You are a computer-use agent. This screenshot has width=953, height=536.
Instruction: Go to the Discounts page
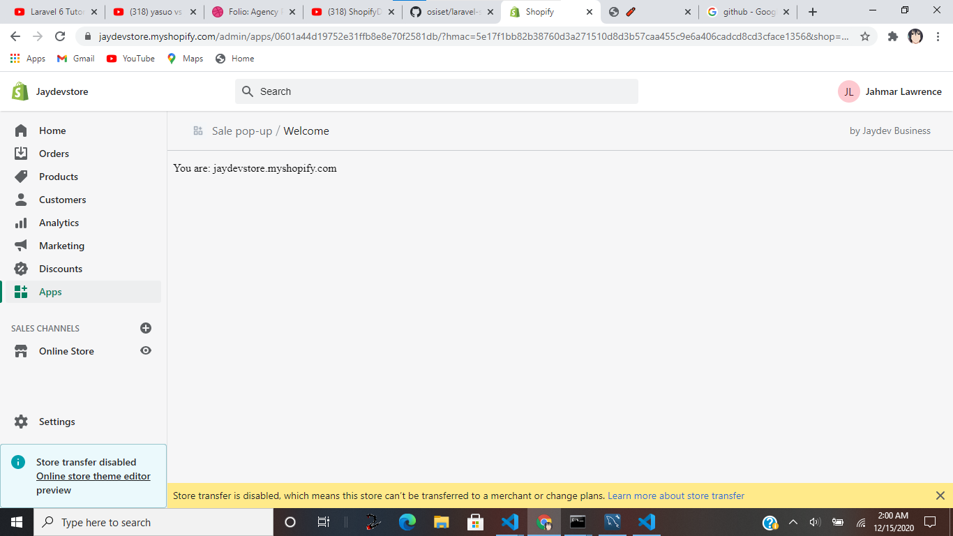point(61,268)
